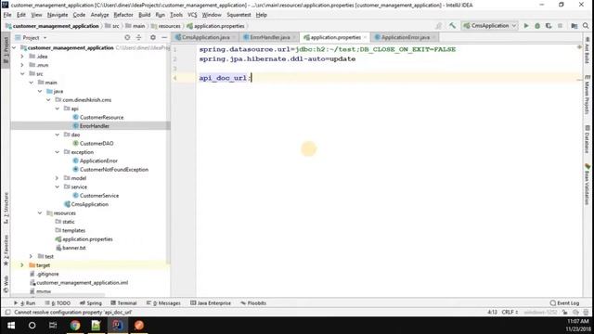Open Chrome from the taskbar

(x=75, y=326)
